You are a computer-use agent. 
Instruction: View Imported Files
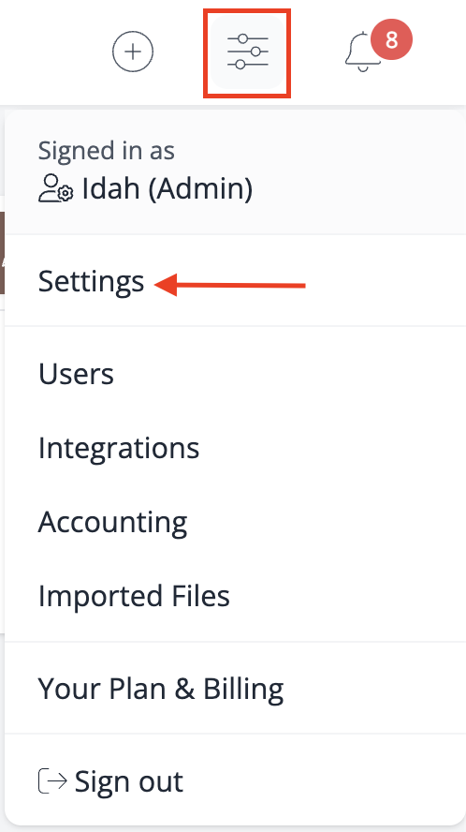tap(134, 596)
